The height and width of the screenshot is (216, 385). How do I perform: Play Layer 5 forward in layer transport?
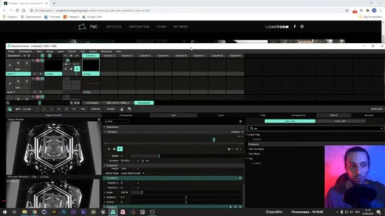point(77,69)
